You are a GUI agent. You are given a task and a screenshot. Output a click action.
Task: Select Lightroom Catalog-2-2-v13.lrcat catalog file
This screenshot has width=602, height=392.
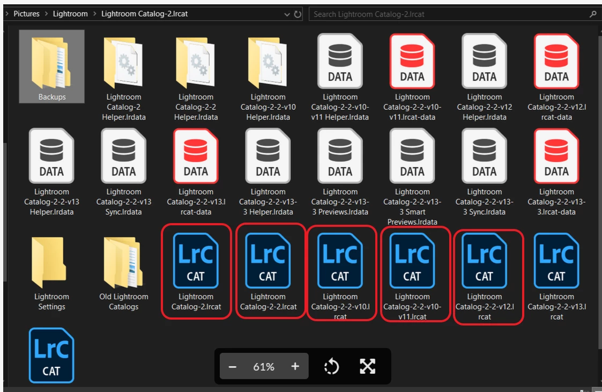[x=556, y=276]
